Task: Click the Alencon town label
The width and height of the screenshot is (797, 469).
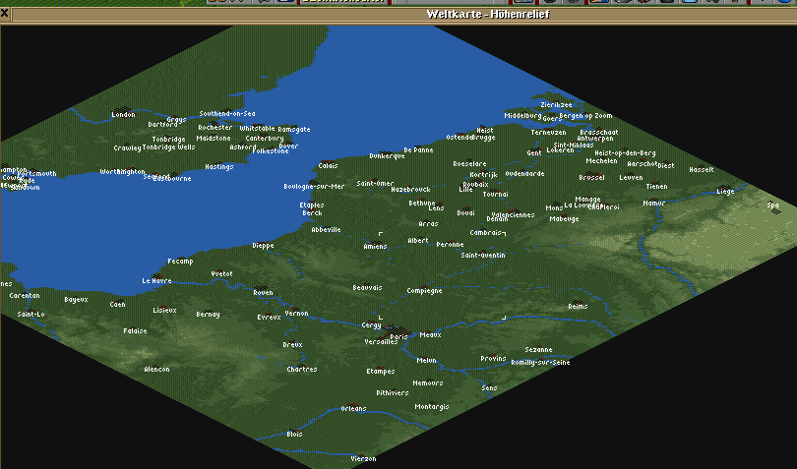Action: pos(156,370)
